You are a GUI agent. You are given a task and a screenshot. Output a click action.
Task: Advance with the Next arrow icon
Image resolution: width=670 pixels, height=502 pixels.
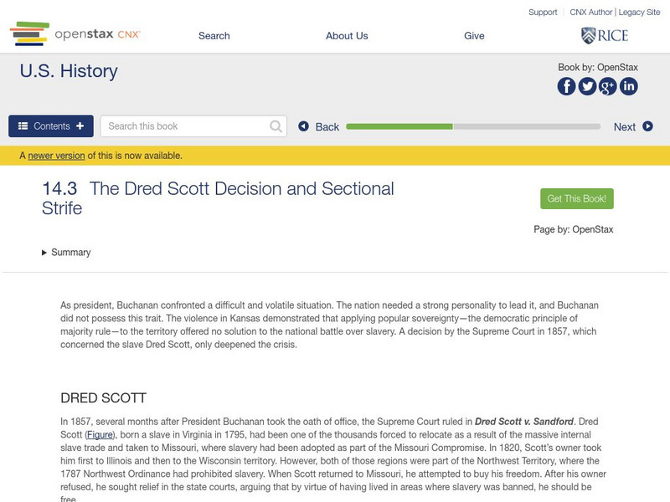(647, 126)
